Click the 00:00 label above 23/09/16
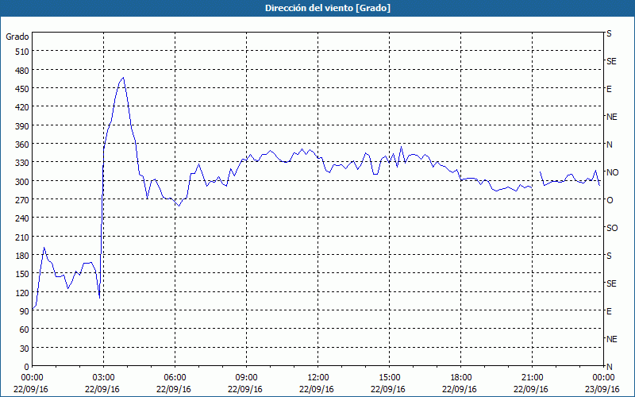Image resolution: width=635 pixels, height=397 pixels. click(x=602, y=378)
